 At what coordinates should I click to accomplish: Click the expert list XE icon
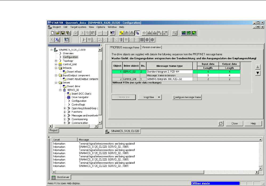pyautogui.click(x=58, y=40)
